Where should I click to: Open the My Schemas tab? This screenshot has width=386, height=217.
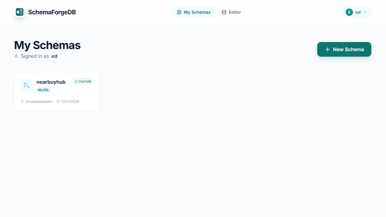193,12
